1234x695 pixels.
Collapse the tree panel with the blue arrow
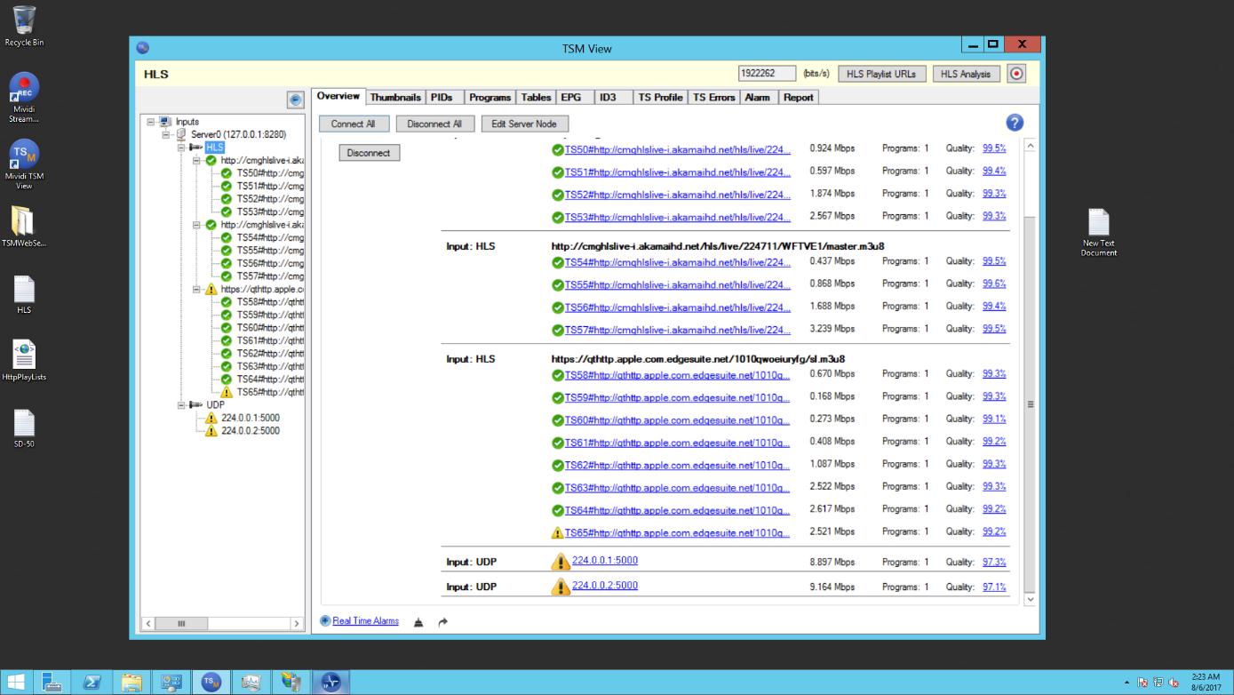tap(295, 100)
